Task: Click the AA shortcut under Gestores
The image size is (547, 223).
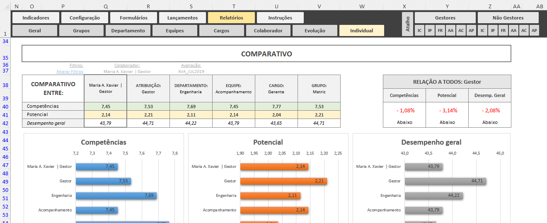Action: 450,31
